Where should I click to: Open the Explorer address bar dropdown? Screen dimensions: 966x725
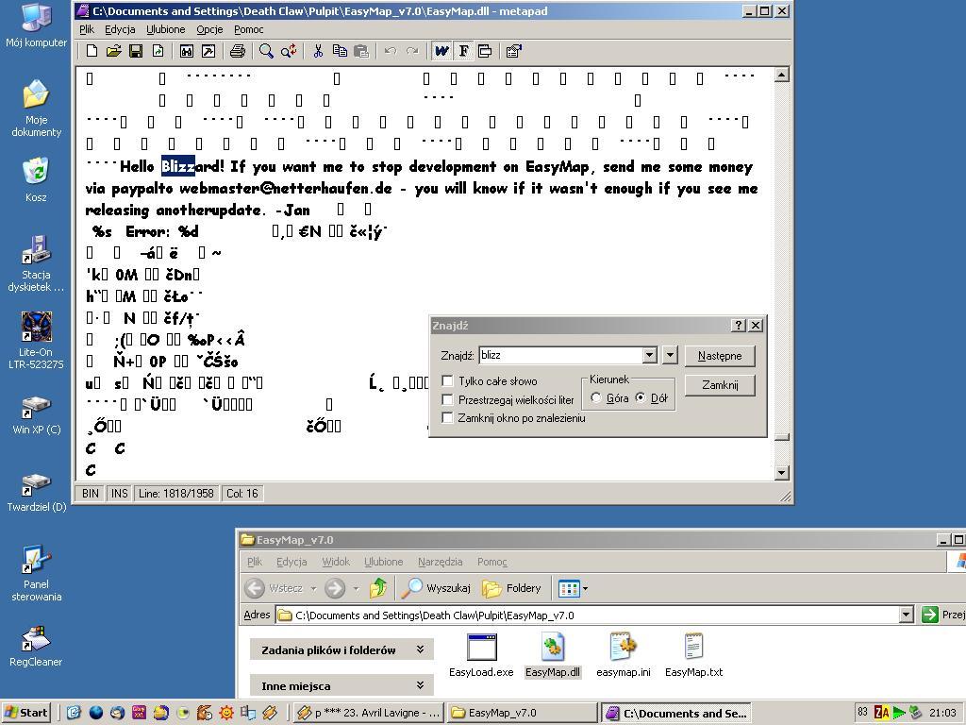906,615
